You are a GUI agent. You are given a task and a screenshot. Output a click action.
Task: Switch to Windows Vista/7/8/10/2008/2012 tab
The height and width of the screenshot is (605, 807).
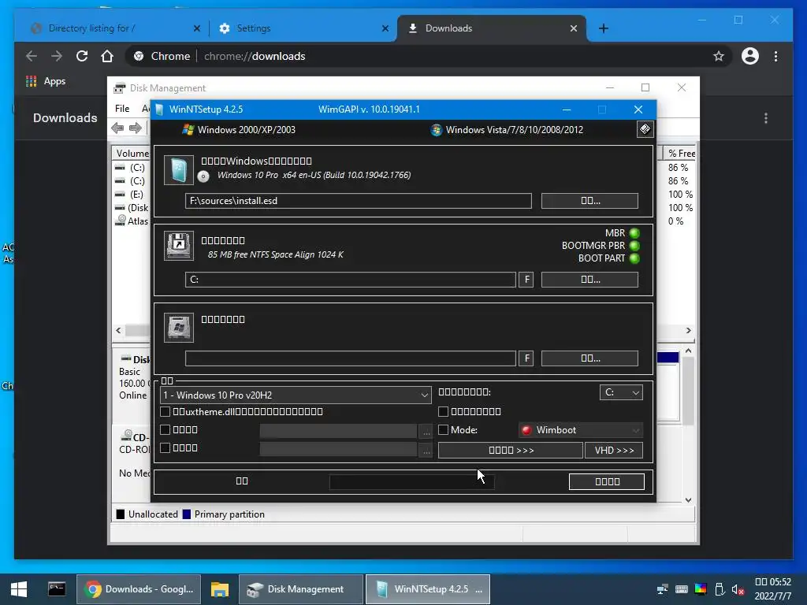[507, 130]
